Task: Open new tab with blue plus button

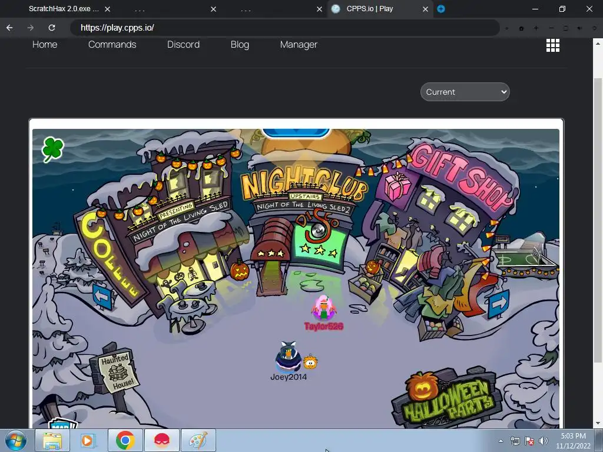Action: pyautogui.click(x=441, y=9)
